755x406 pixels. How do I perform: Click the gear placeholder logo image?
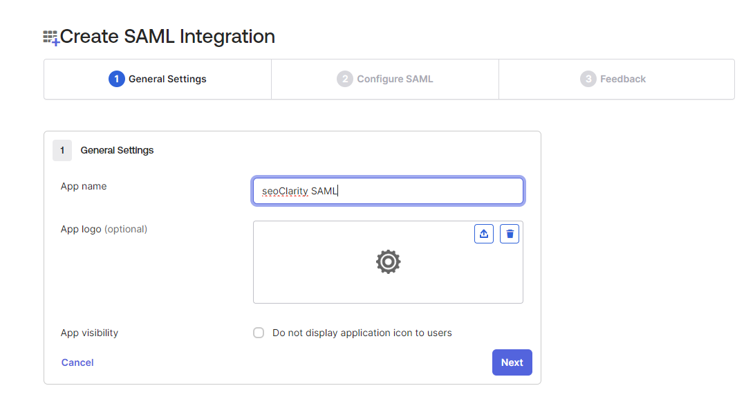point(388,262)
